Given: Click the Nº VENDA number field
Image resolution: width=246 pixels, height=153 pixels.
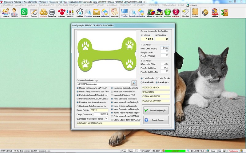Looking at the screenshot, I should point(147,39).
